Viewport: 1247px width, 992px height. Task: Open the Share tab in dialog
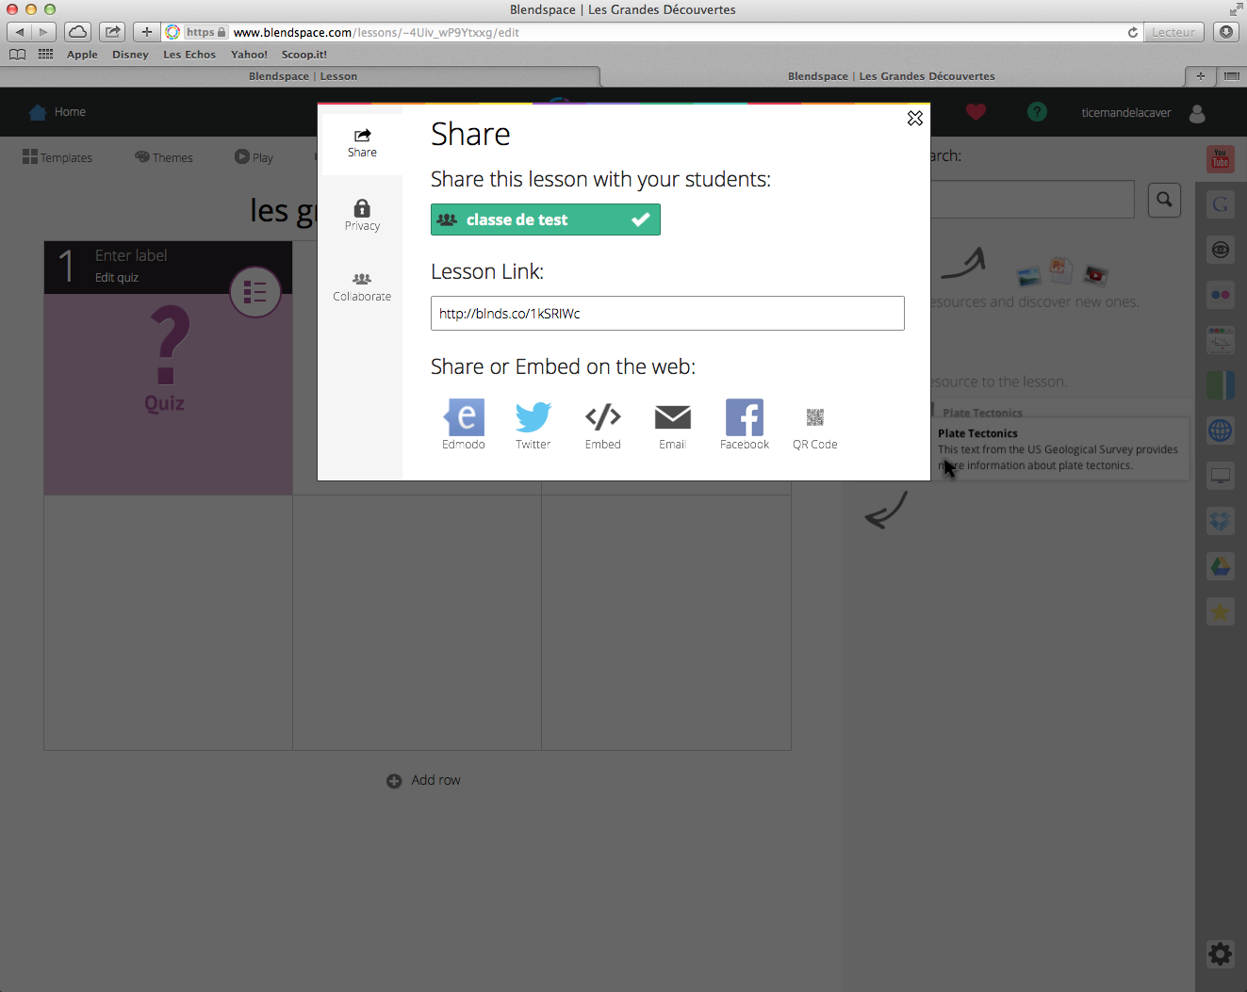[362, 142]
